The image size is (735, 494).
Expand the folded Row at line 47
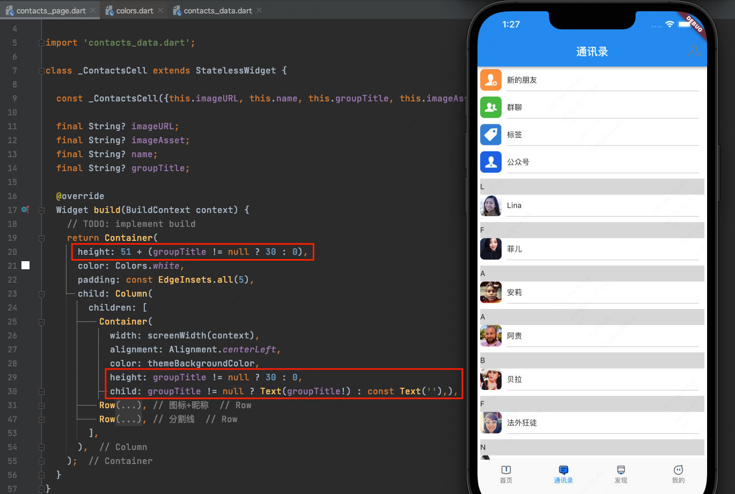pyautogui.click(x=41, y=419)
